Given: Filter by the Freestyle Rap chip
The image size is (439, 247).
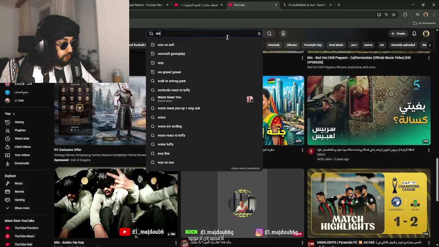Looking at the screenshot, I should point(313,45).
